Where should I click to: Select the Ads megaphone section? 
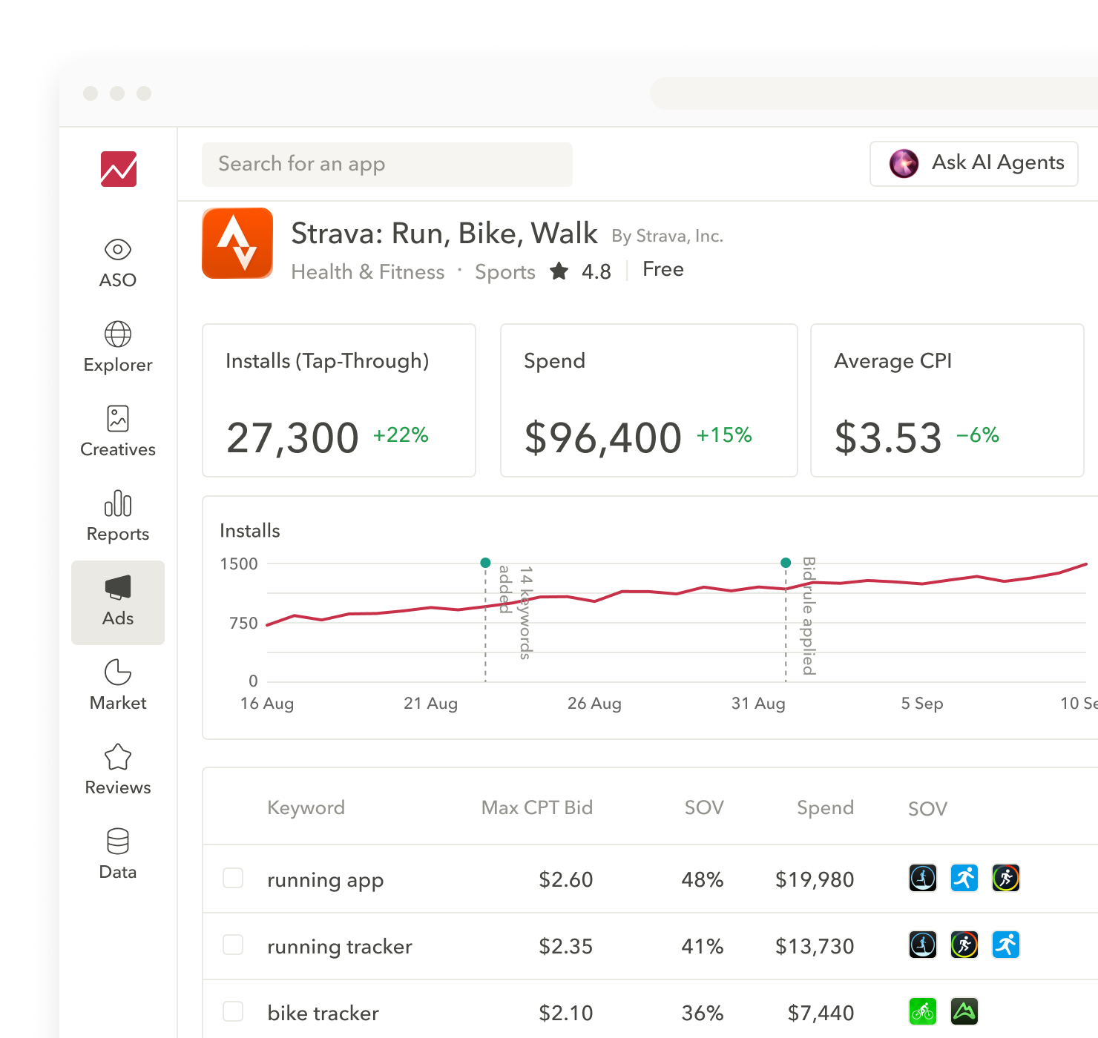(118, 603)
